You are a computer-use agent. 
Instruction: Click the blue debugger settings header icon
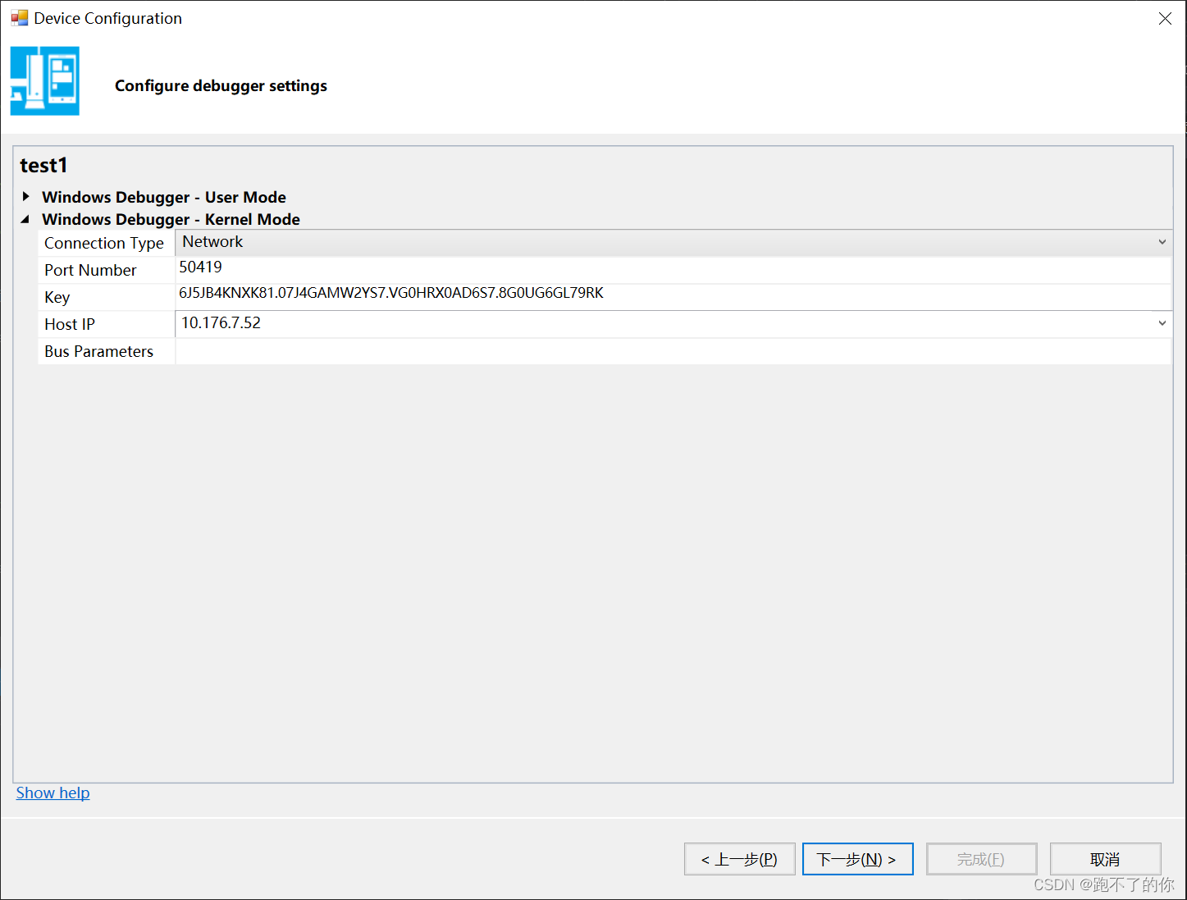[x=45, y=81]
